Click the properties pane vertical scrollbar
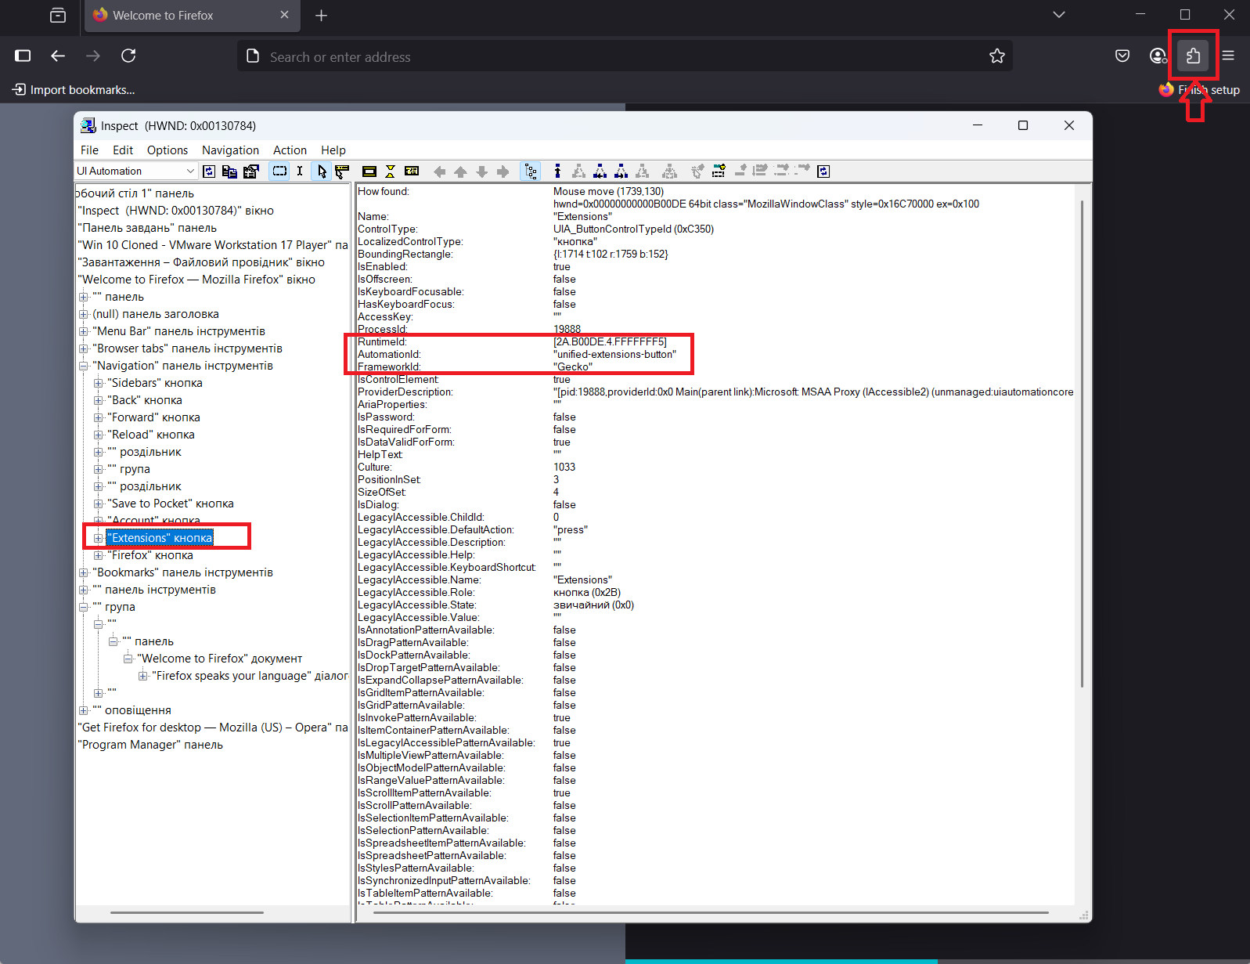 tap(1082, 444)
